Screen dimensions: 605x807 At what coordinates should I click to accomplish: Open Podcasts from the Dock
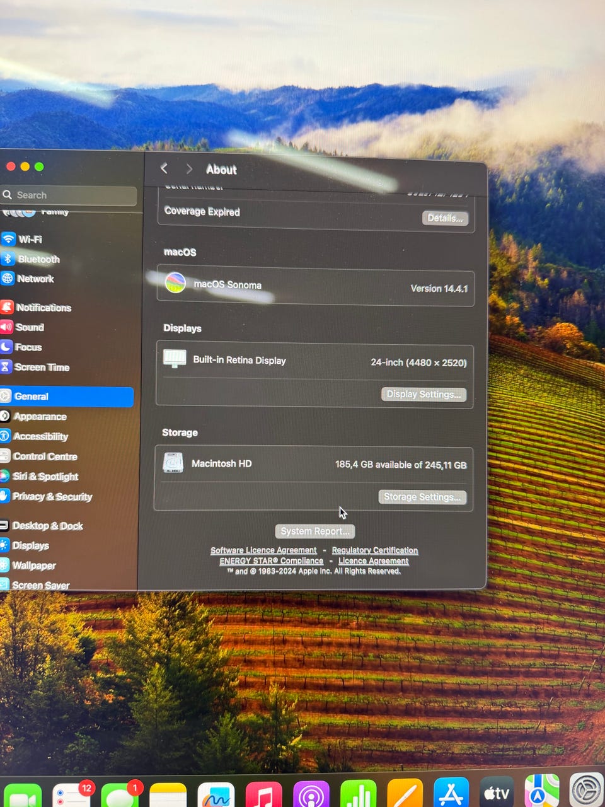(x=311, y=794)
